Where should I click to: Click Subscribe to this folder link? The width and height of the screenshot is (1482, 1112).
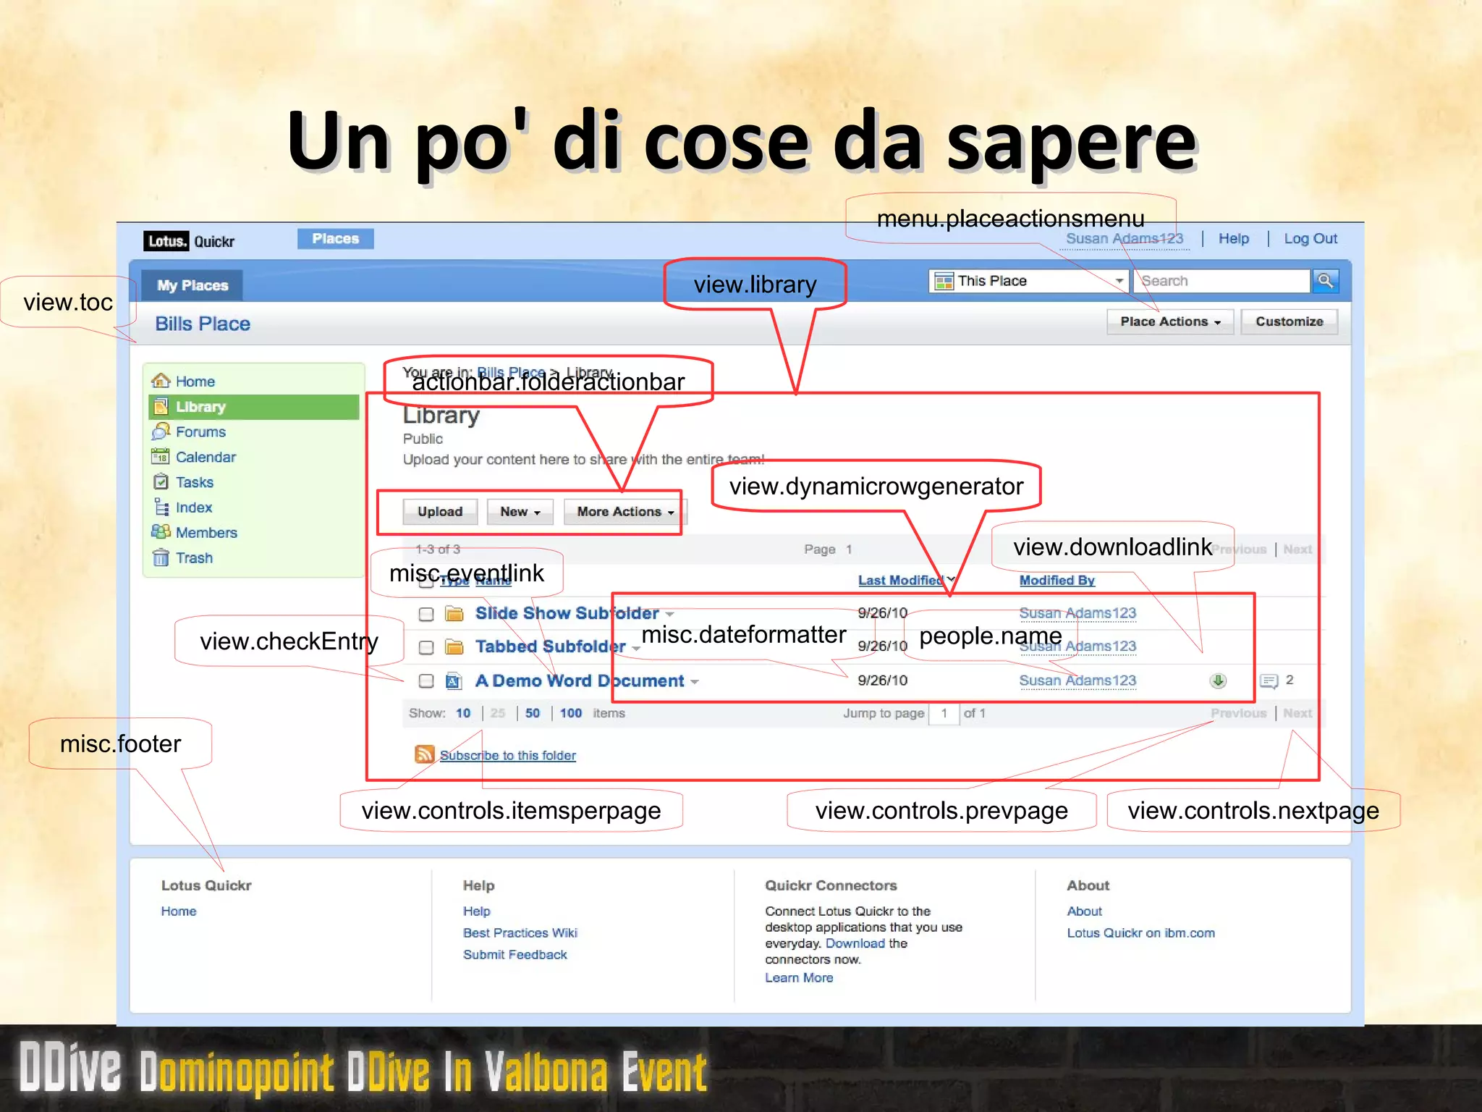(x=508, y=755)
